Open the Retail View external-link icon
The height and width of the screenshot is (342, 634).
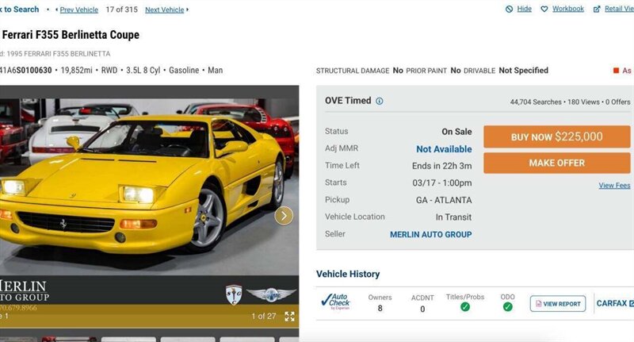coord(597,9)
